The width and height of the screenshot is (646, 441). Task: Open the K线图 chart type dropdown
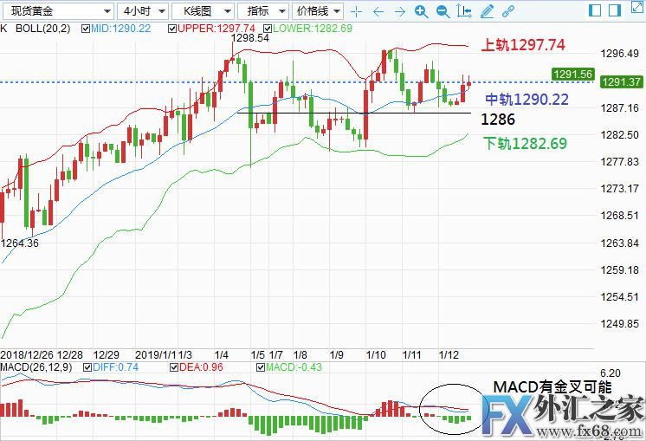(x=203, y=11)
